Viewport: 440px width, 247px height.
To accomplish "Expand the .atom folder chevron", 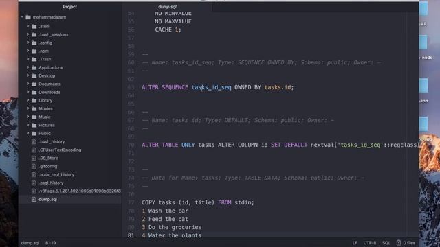I will (x=28, y=26).
